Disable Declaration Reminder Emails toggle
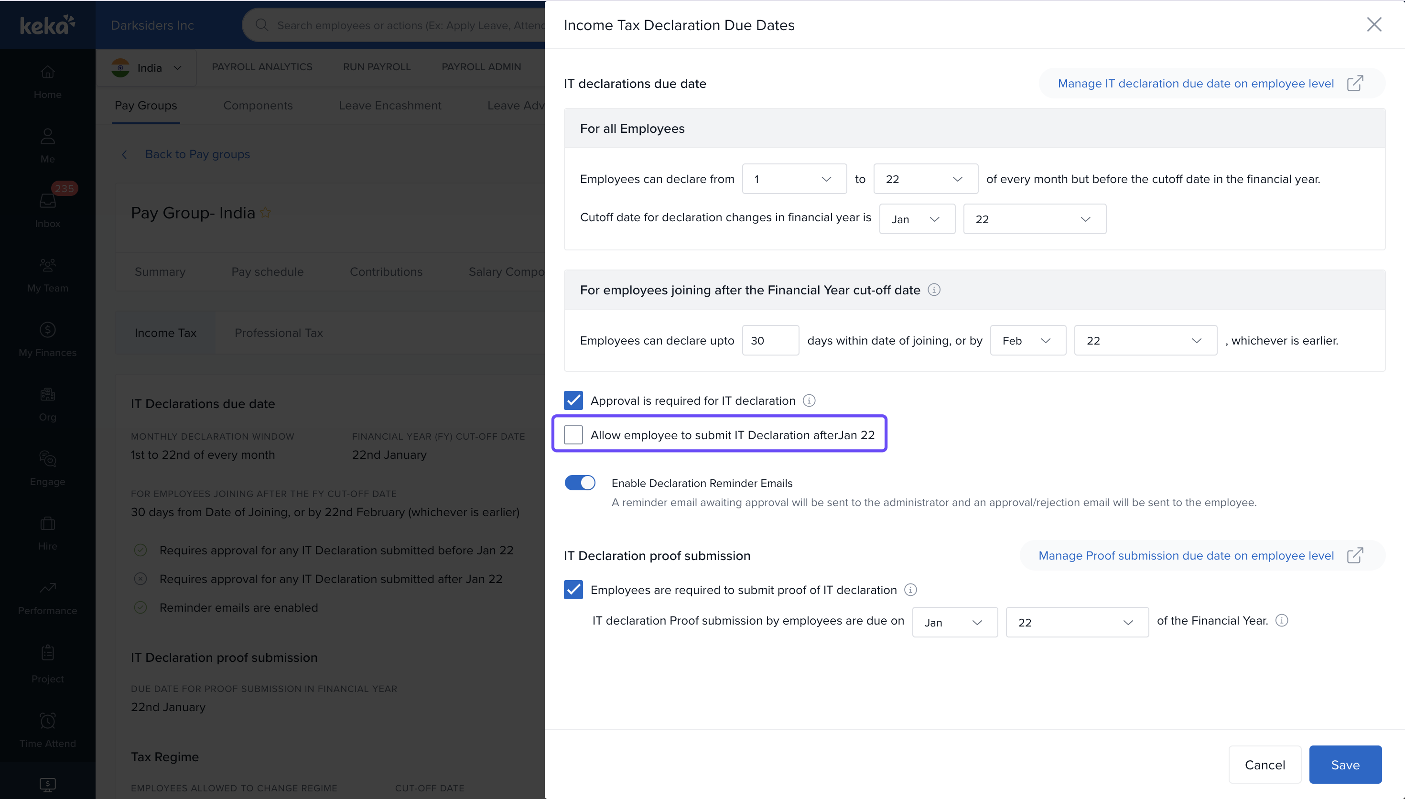This screenshot has height=799, width=1405. (580, 483)
